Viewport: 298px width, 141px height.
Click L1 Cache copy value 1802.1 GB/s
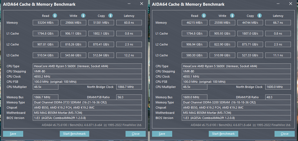(x=101, y=33)
